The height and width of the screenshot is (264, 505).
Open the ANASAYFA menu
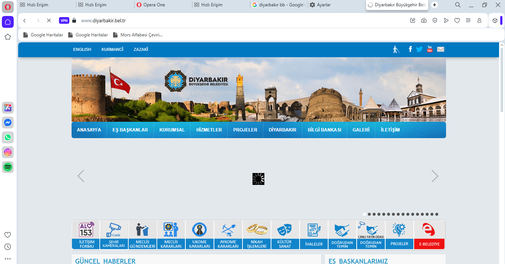[89, 130]
